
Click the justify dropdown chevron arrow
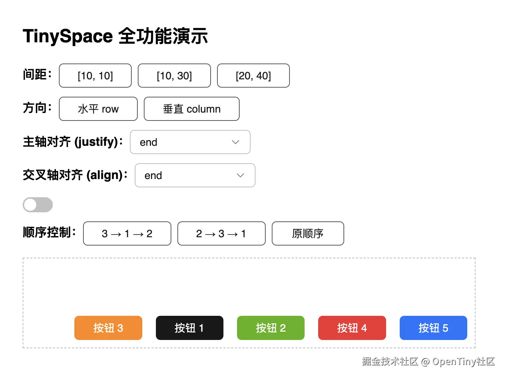pos(235,142)
